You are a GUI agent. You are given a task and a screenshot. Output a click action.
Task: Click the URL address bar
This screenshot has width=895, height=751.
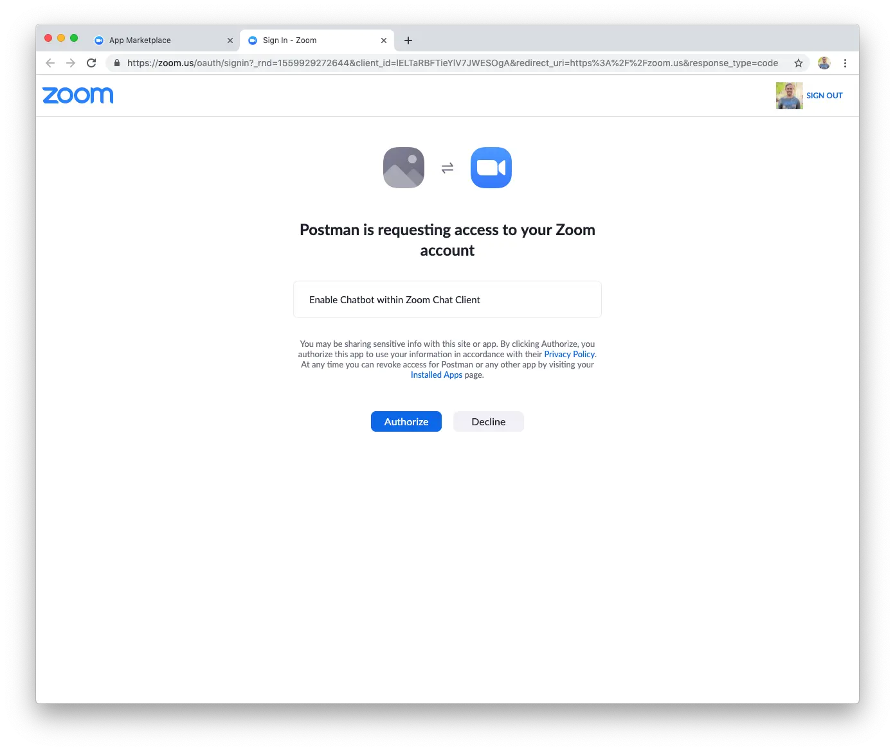(x=452, y=63)
